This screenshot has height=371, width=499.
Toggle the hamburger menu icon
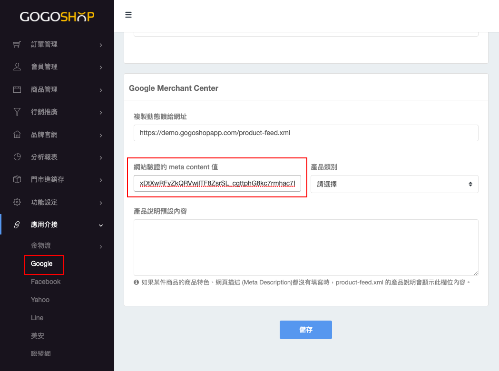tap(128, 15)
